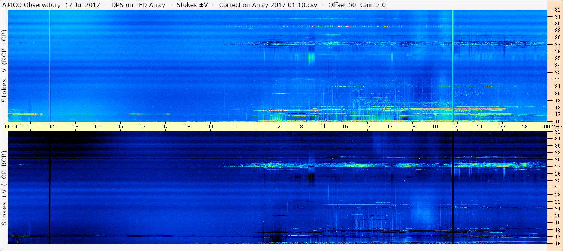Viewport: 563px width, 251px height.
Task: Click the 'Stokes +V (LCP-RCP)' axis label
Action: 4,189
